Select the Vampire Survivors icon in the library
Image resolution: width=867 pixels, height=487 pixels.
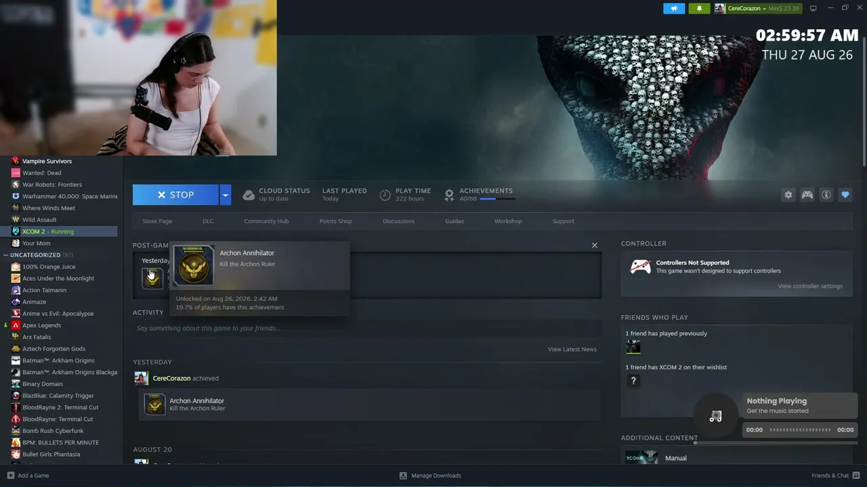(16, 161)
